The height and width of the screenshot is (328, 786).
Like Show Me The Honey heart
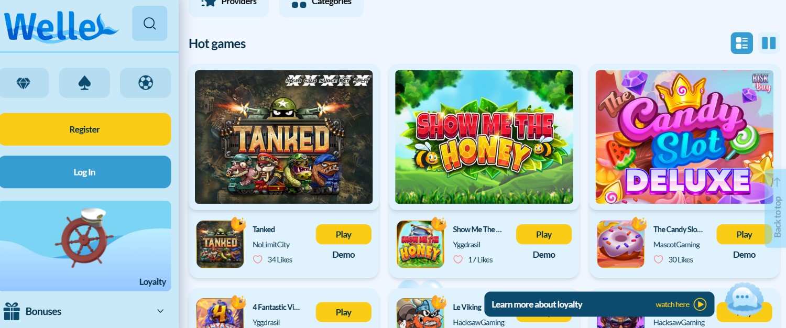click(458, 259)
